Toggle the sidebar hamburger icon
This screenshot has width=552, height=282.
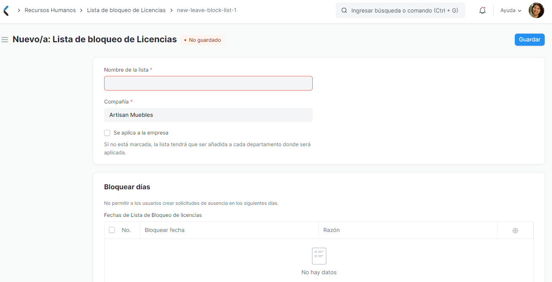5,39
